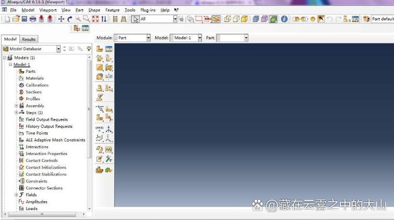Switch to the Results tab

pyautogui.click(x=29, y=39)
